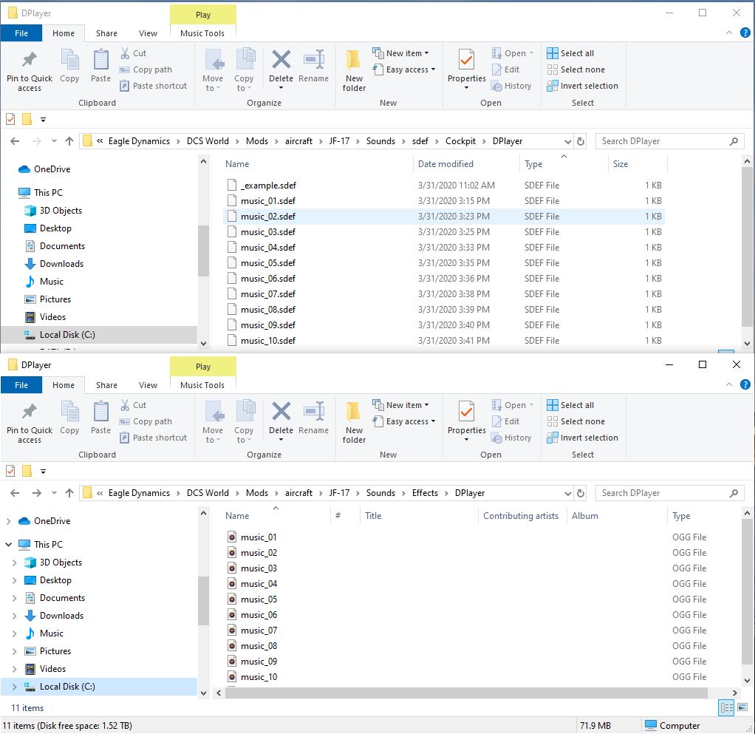Switch bottom window to details view

pyautogui.click(x=727, y=707)
